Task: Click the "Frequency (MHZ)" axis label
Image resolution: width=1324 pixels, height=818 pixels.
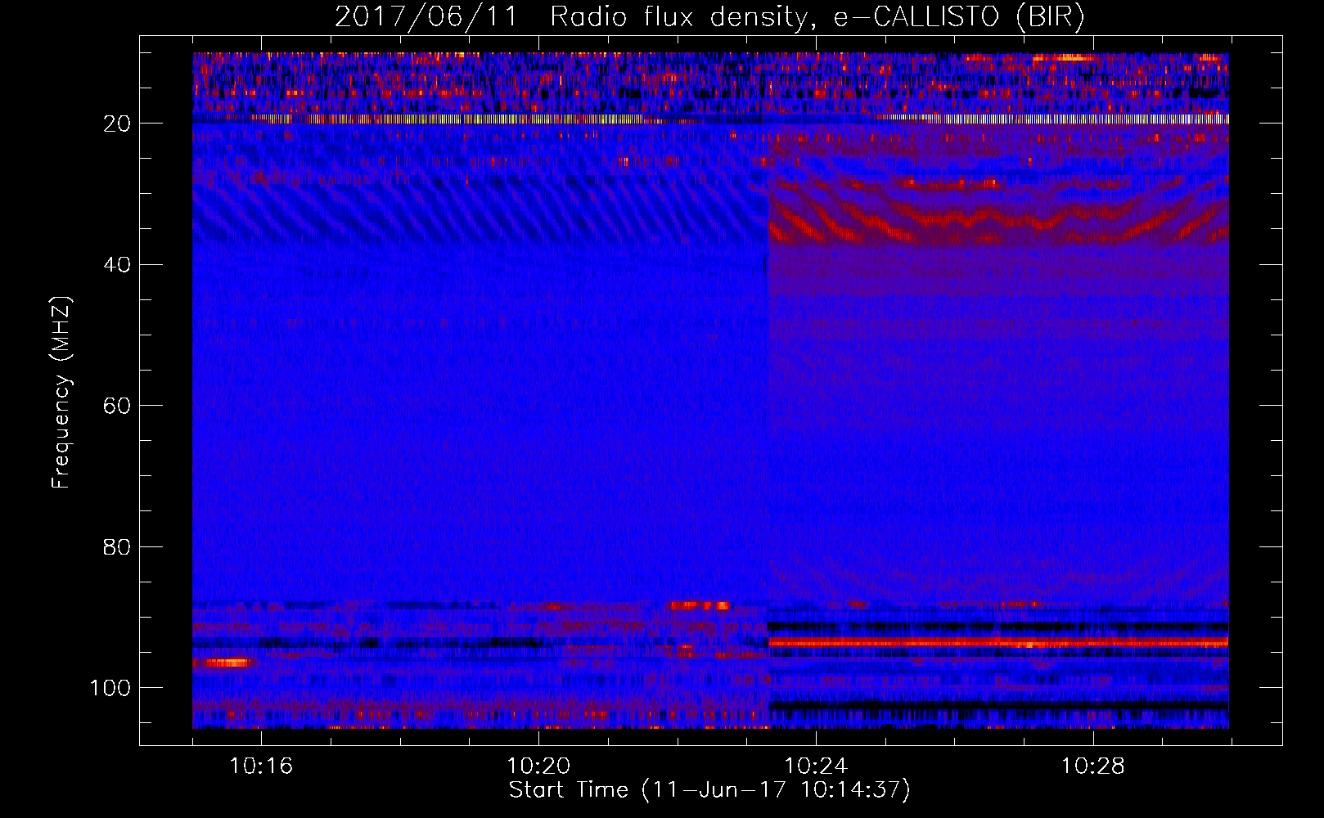Action: tap(62, 393)
